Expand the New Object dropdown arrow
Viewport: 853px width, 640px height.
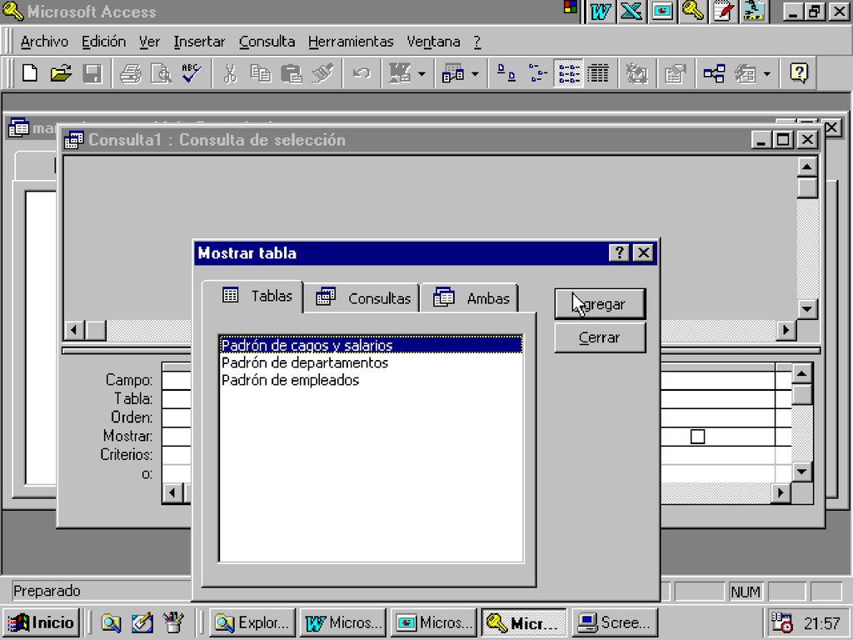click(474, 73)
